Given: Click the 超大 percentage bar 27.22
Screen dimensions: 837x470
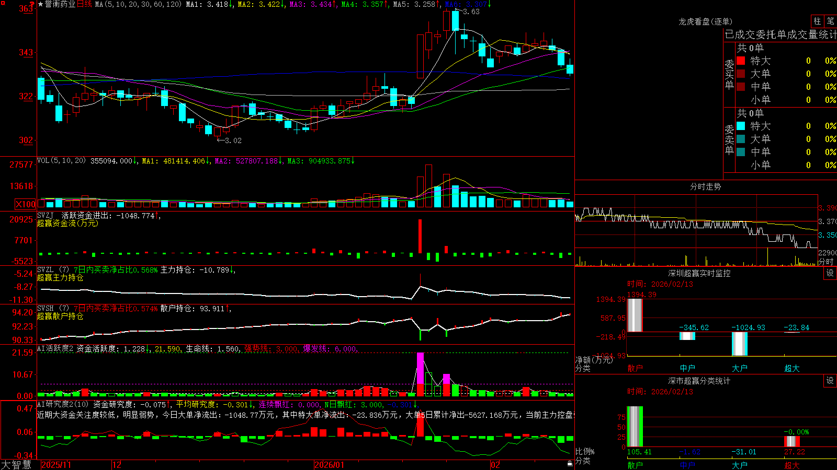Looking at the screenshot, I should (792, 442).
